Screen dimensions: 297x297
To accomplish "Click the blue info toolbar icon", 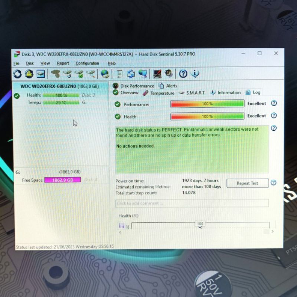I will pyautogui.click(x=195, y=74).
